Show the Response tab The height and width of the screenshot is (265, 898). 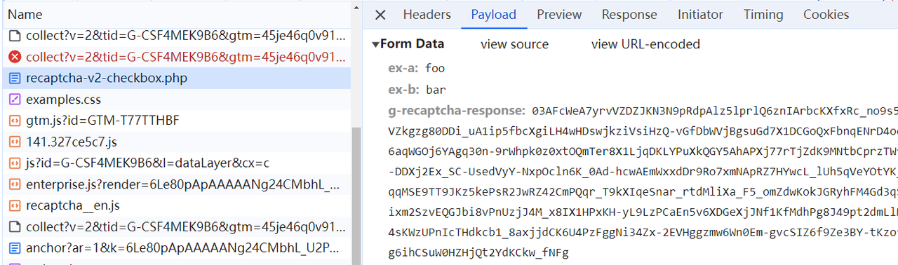click(x=629, y=15)
